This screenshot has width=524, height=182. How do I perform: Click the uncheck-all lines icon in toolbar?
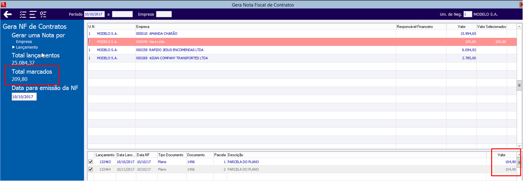coord(33,14)
